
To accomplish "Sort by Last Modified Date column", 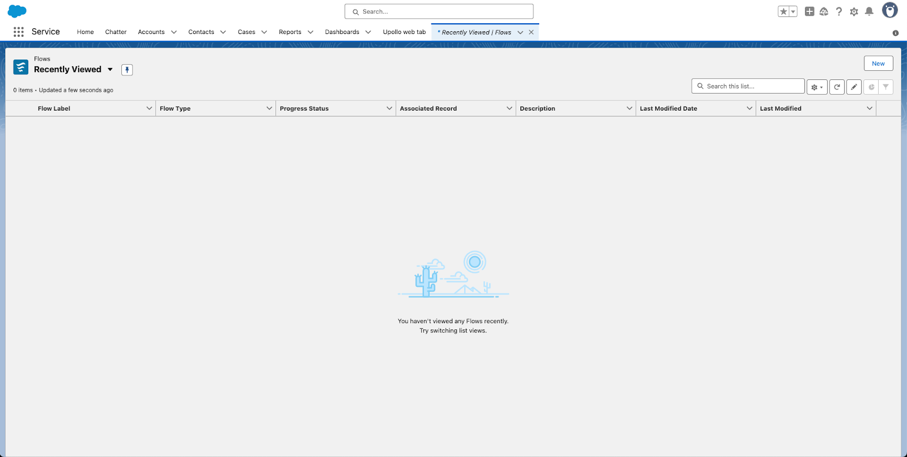I will pos(668,108).
